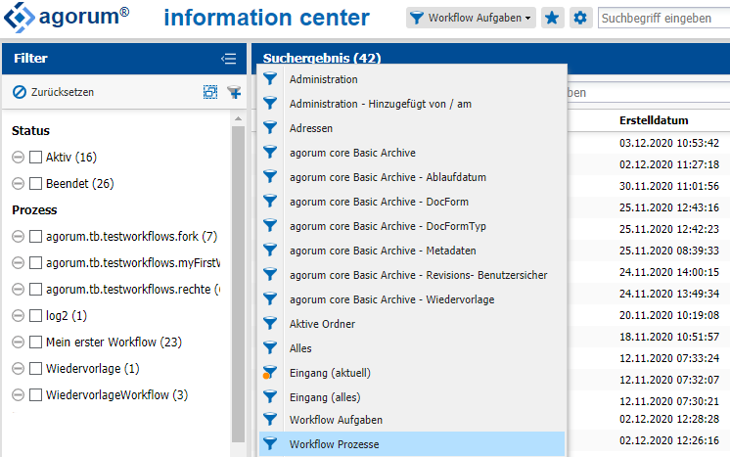Screen dimensions: 730x457
Task: Click the agorum logo icon
Action: pyautogui.click(x=20, y=18)
